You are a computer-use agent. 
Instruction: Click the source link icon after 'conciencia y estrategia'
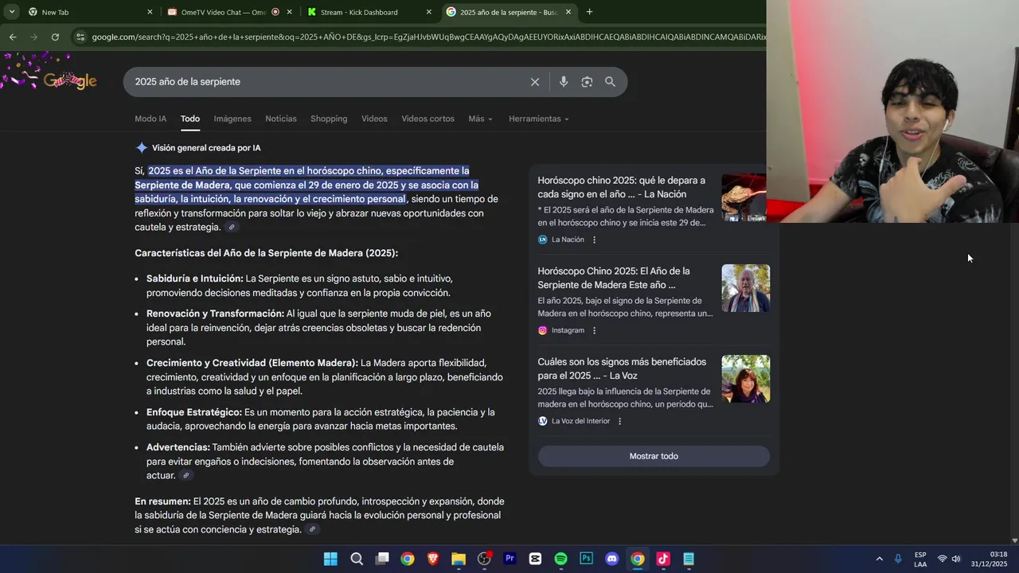coord(312,530)
